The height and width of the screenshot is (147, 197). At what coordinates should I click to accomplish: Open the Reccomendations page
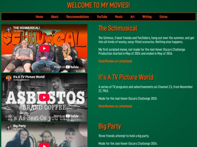(77, 17)
